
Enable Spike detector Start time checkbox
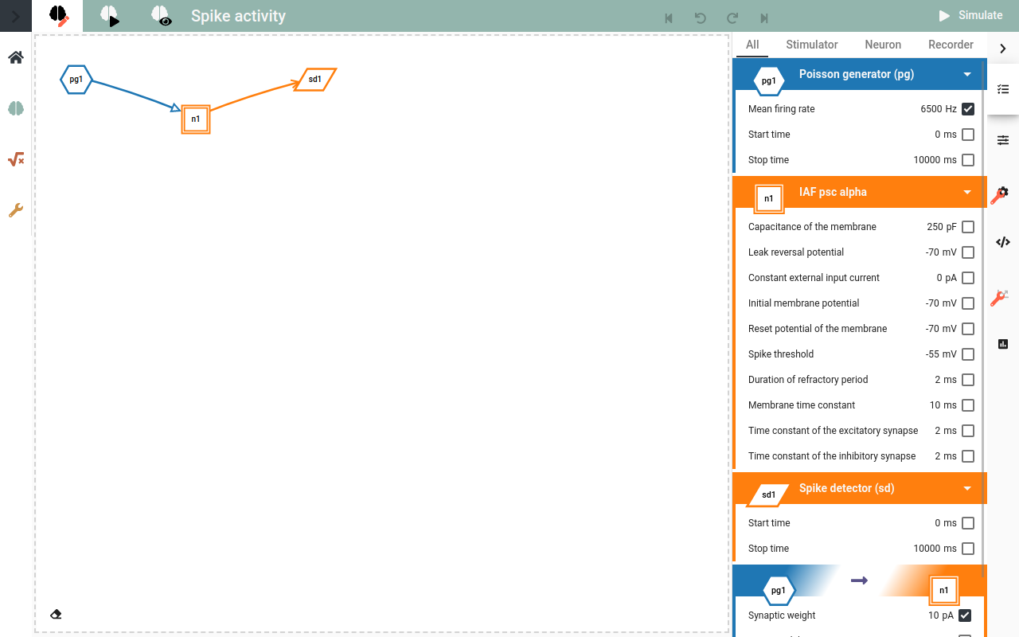coord(968,523)
